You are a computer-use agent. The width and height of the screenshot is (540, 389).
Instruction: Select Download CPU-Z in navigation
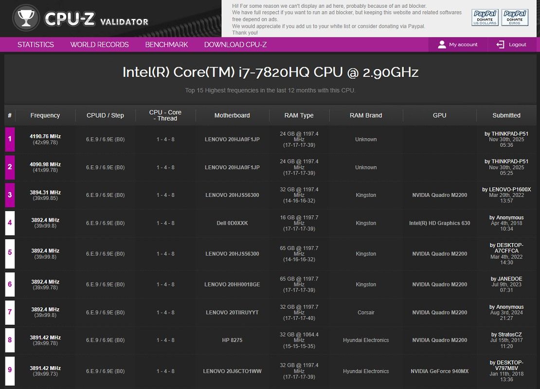(x=235, y=44)
